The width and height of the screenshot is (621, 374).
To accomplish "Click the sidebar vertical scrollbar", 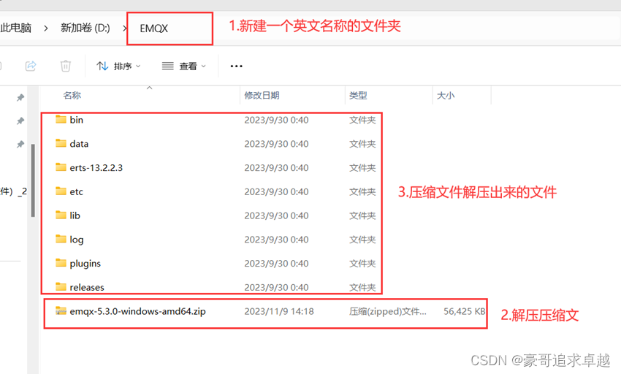I will pyautogui.click(x=33, y=180).
